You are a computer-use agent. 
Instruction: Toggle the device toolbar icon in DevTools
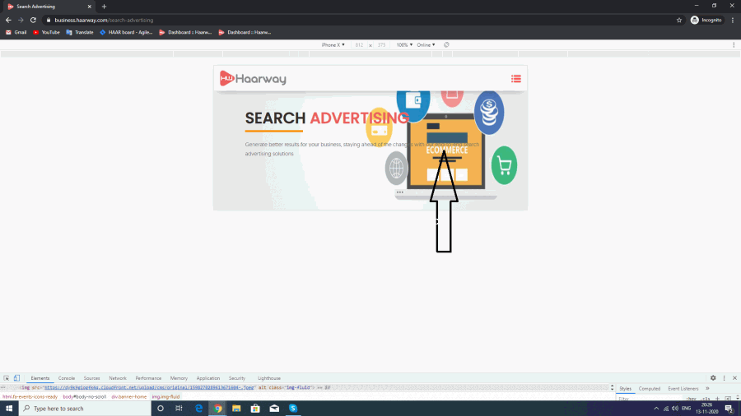16,378
